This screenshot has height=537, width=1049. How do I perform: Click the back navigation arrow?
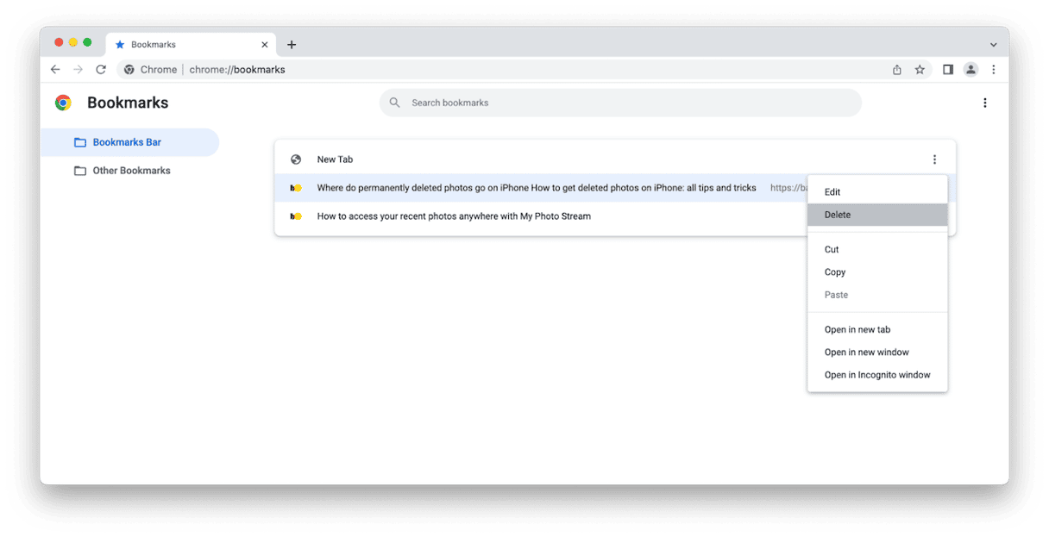coord(55,70)
